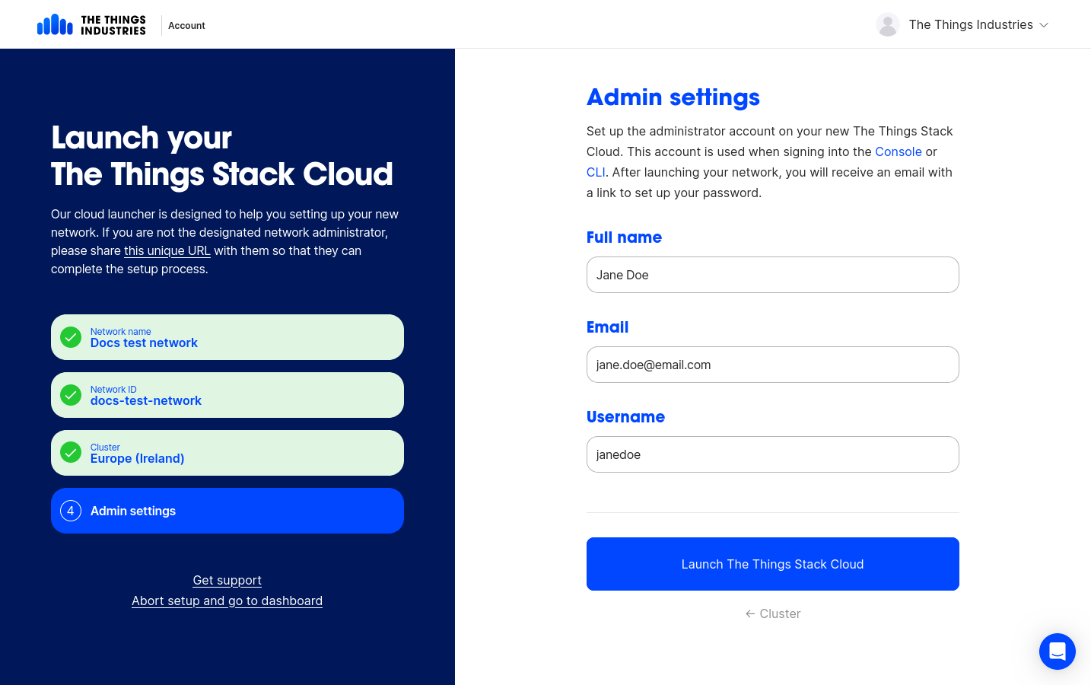
Task: Select the checkmark icon on Network ID step
Action: (71, 395)
